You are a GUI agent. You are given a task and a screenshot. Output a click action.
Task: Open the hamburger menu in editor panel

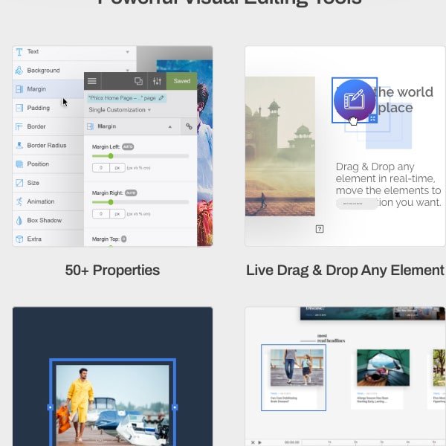tap(92, 81)
